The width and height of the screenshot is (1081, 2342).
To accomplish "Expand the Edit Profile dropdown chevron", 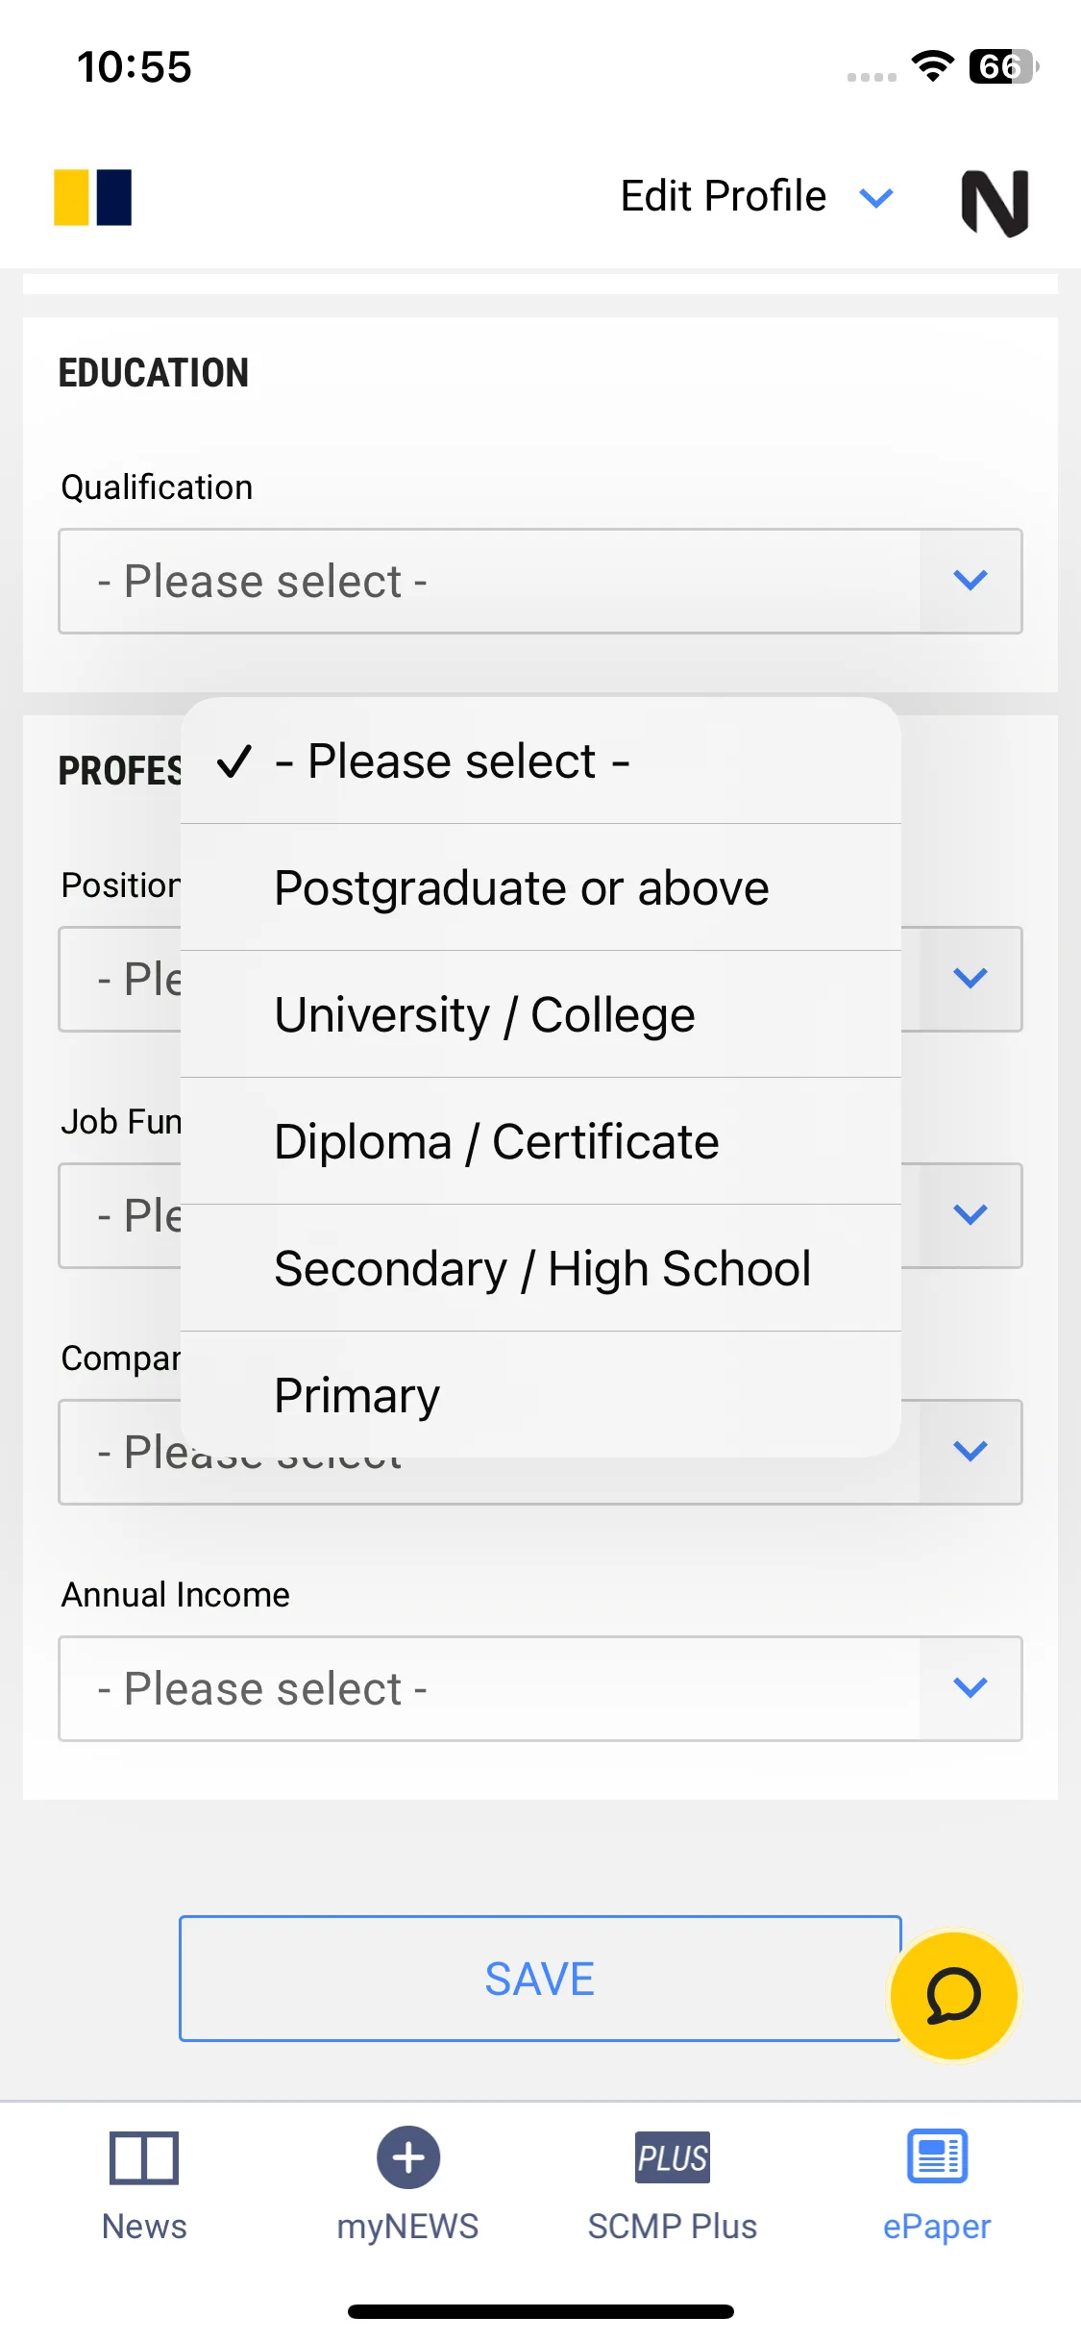I will (x=876, y=198).
